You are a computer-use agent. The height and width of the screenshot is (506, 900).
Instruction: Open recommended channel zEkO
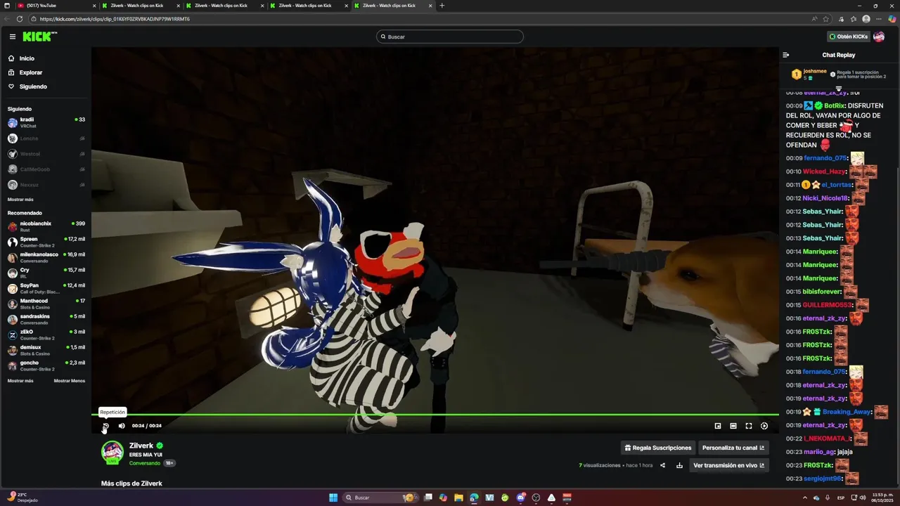point(46,335)
